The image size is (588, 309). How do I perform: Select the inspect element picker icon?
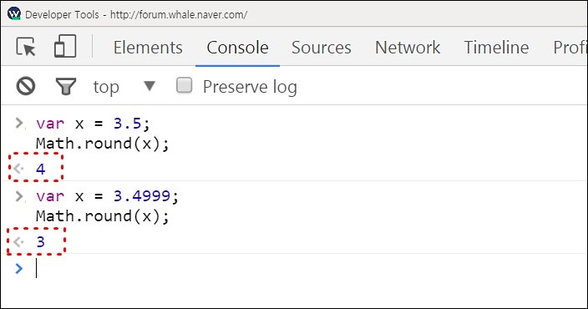coord(26,47)
